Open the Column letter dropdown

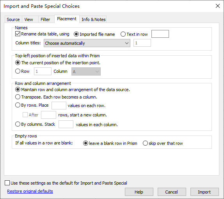[x=86, y=71]
